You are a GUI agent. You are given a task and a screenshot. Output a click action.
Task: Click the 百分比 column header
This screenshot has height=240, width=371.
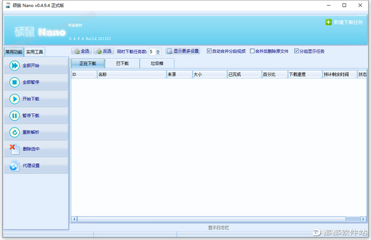275,74
